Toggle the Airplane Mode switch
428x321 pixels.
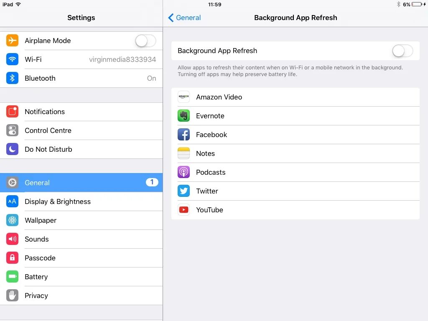pyautogui.click(x=145, y=41)
